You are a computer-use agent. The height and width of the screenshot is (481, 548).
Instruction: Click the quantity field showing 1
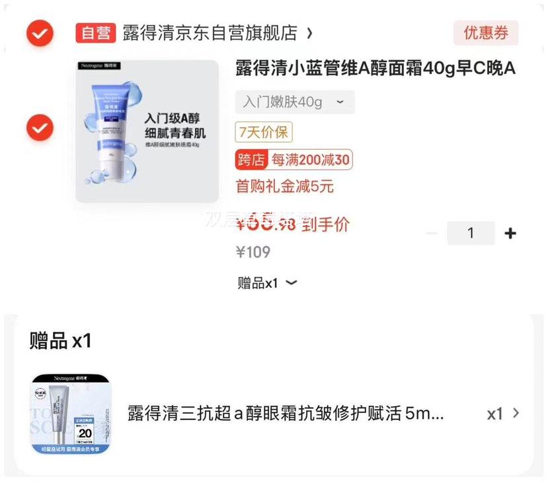coord(471,233)
